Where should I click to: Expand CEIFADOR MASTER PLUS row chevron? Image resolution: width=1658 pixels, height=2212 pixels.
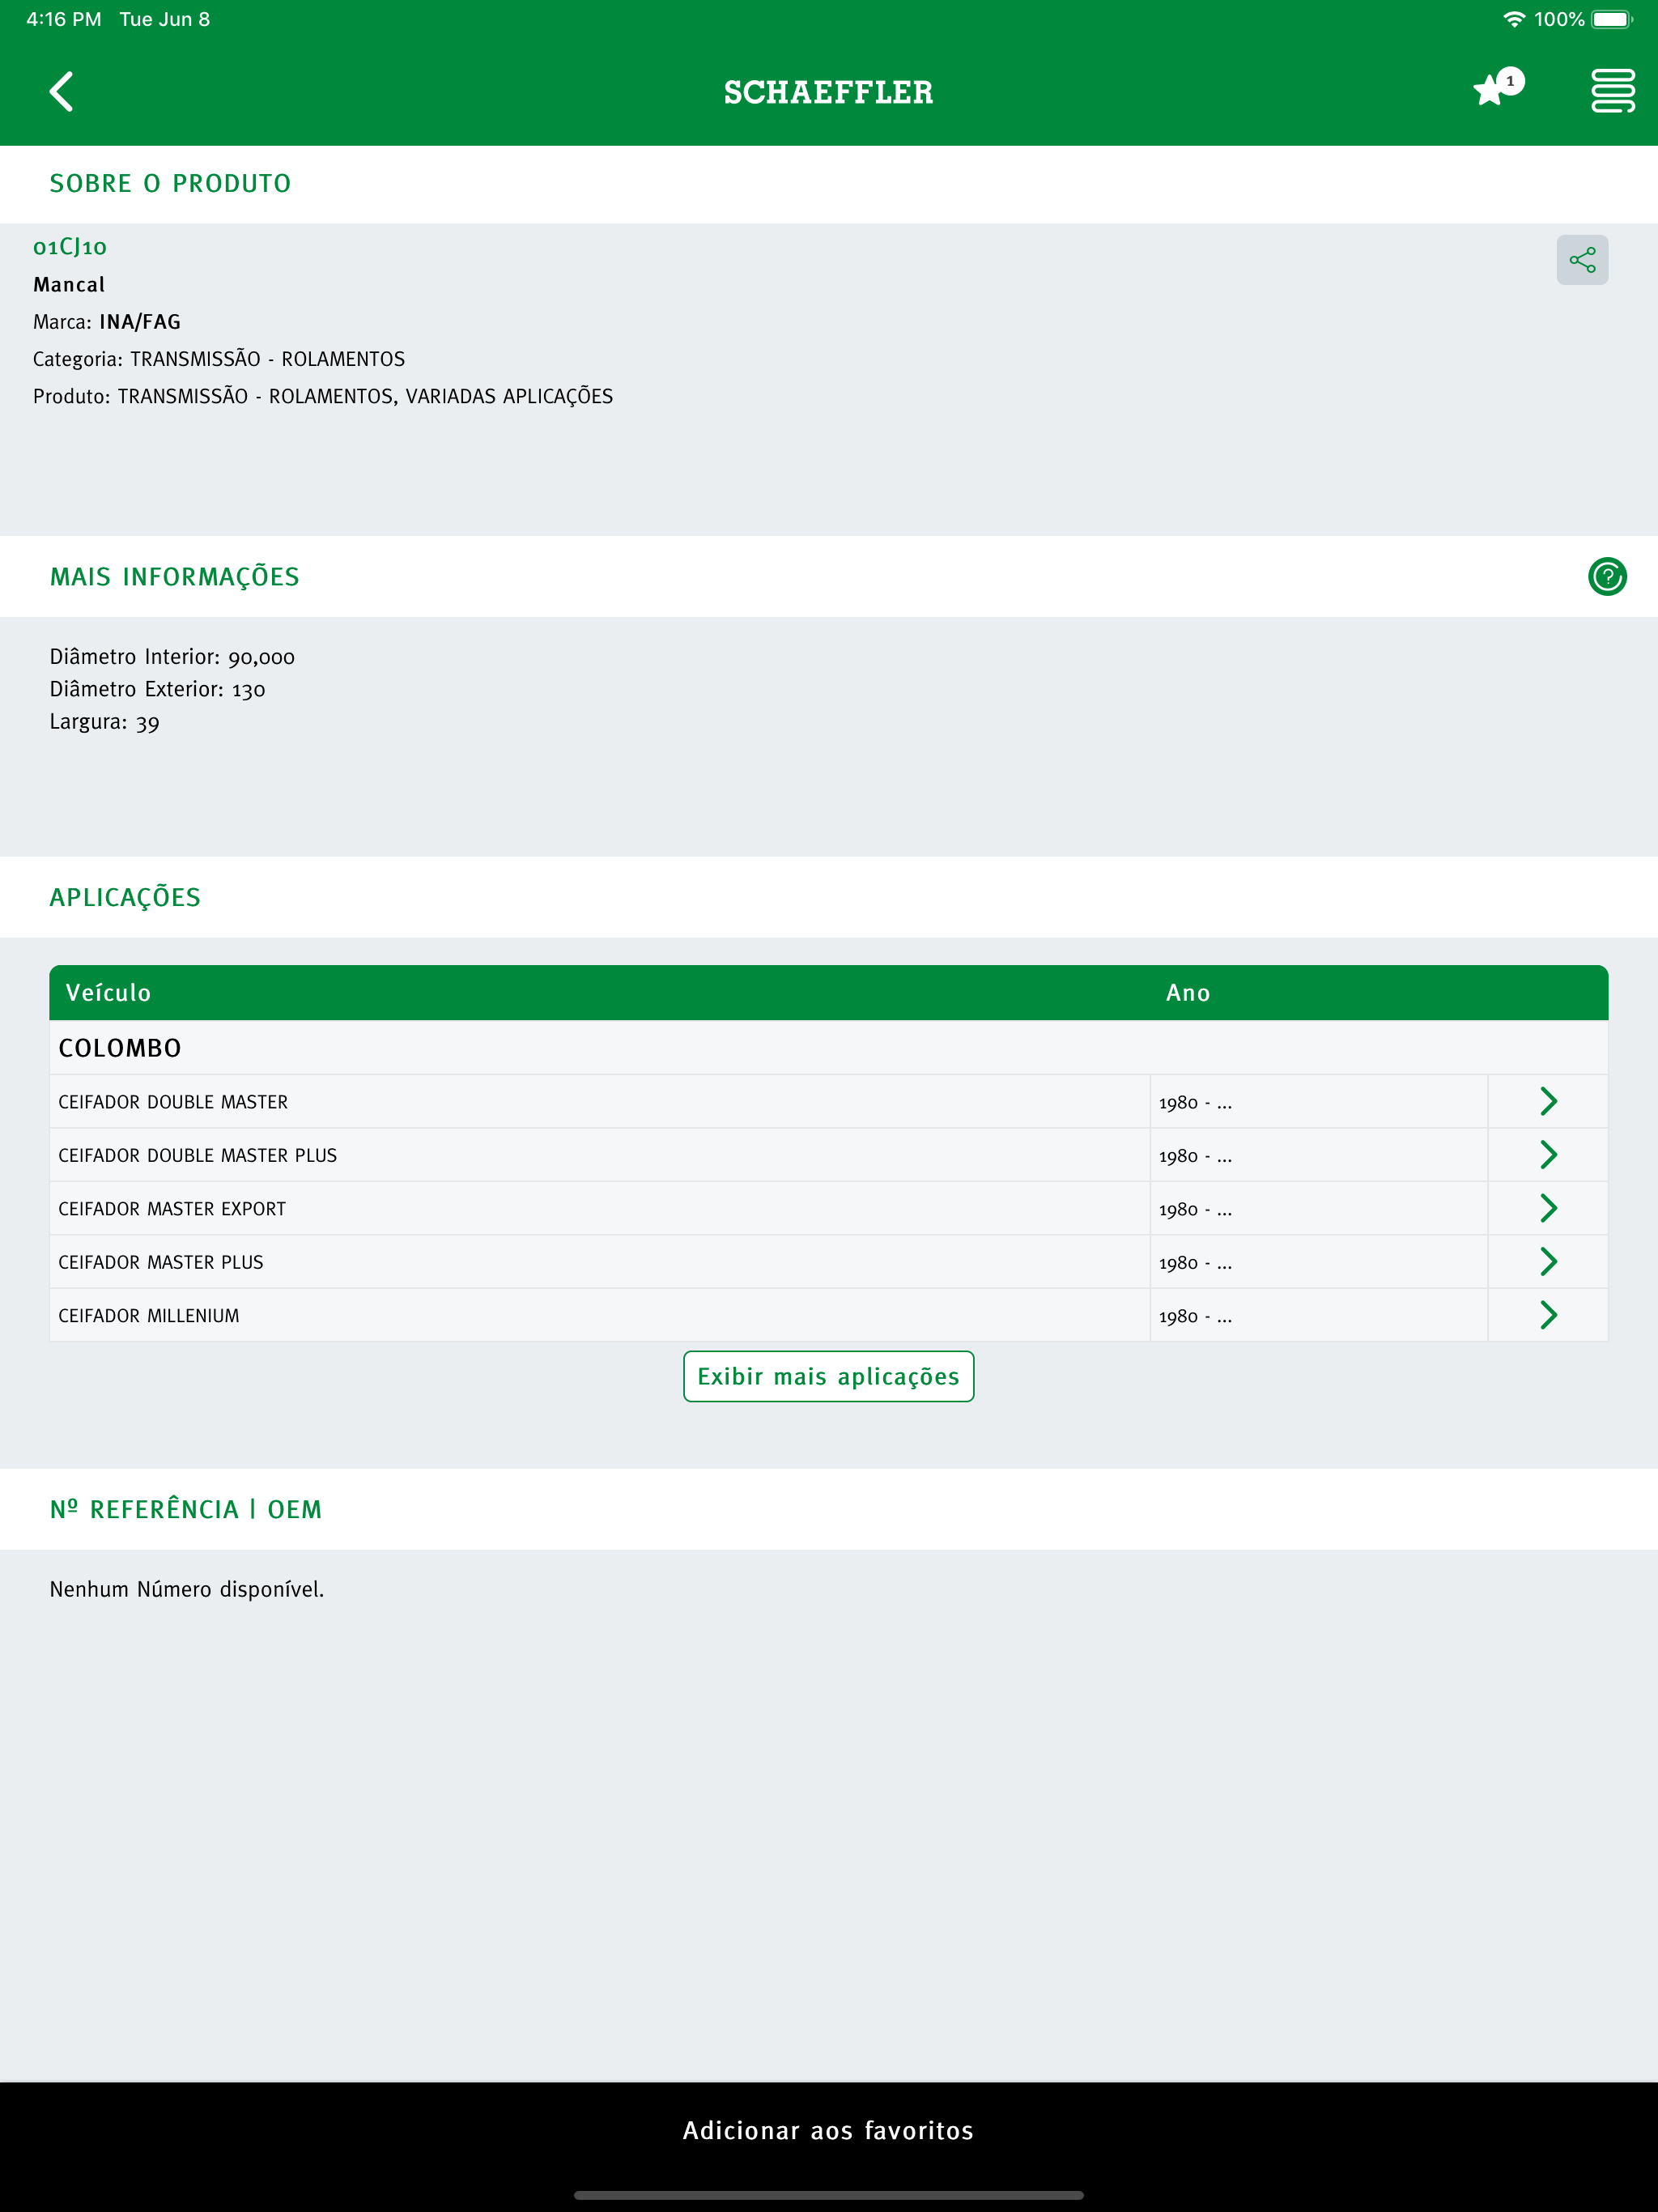click(1548, 1262)
